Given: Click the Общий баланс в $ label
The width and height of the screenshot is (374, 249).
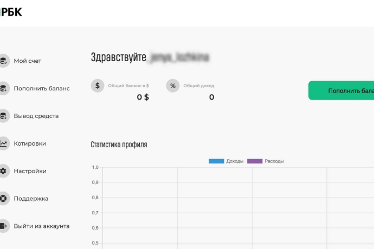Looking at the screenshot, I should click(128, 86).
